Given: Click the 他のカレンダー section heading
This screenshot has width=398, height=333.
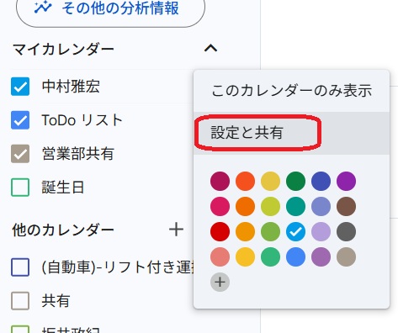Looking at the screenshot, I should 63,230.
